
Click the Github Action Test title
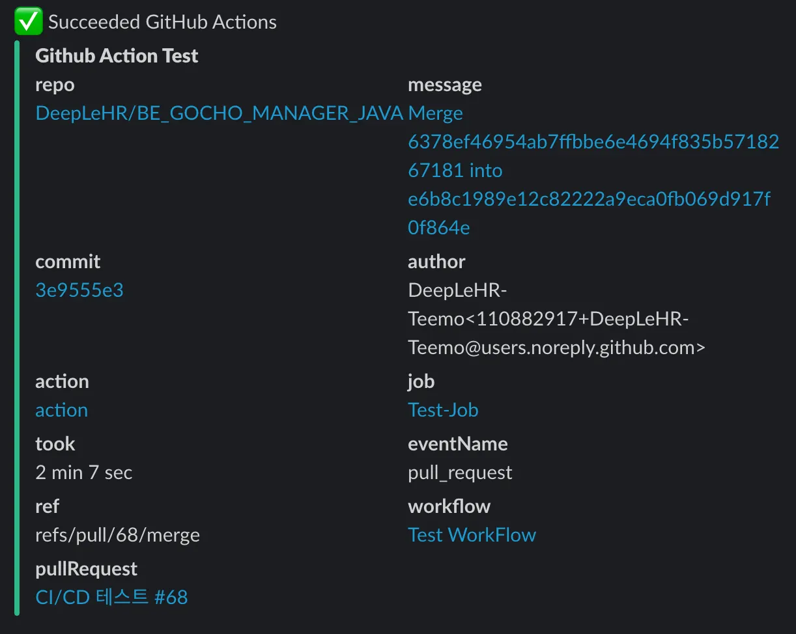click(x=117, y=56)
